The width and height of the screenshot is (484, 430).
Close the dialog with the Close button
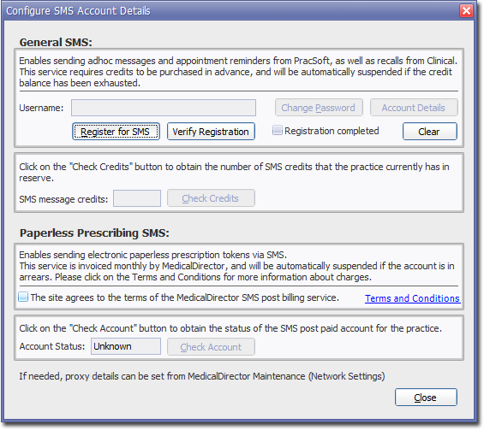[x=426, y=397]
